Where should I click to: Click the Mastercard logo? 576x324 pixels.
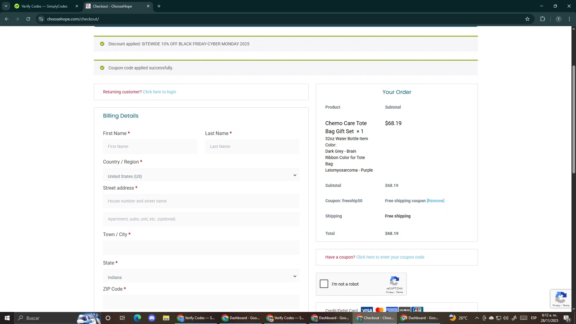379,310
